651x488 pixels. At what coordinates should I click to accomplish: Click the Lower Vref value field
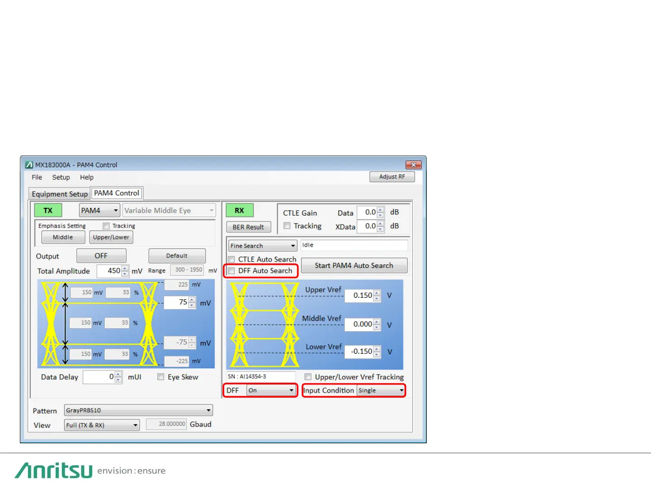pyautogui.click(x=359, y=352)
